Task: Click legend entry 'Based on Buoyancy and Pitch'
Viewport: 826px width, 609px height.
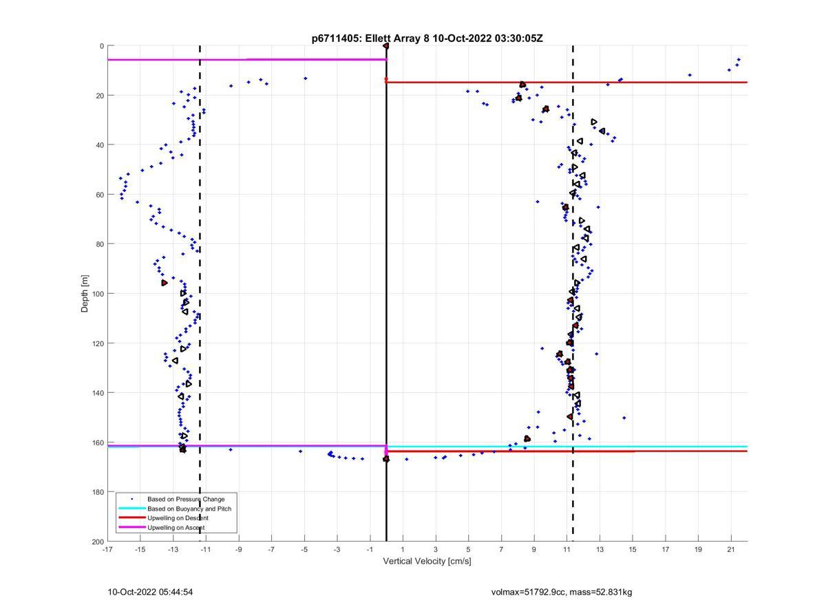Action: [x=189, y=509]
